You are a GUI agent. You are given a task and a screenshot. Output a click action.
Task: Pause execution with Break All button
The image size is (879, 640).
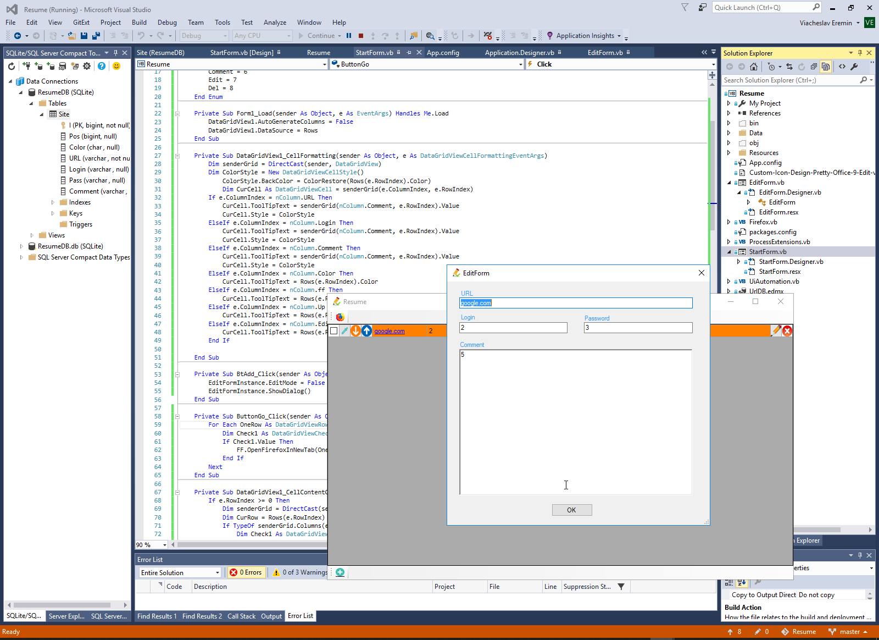tap(349, 36)
